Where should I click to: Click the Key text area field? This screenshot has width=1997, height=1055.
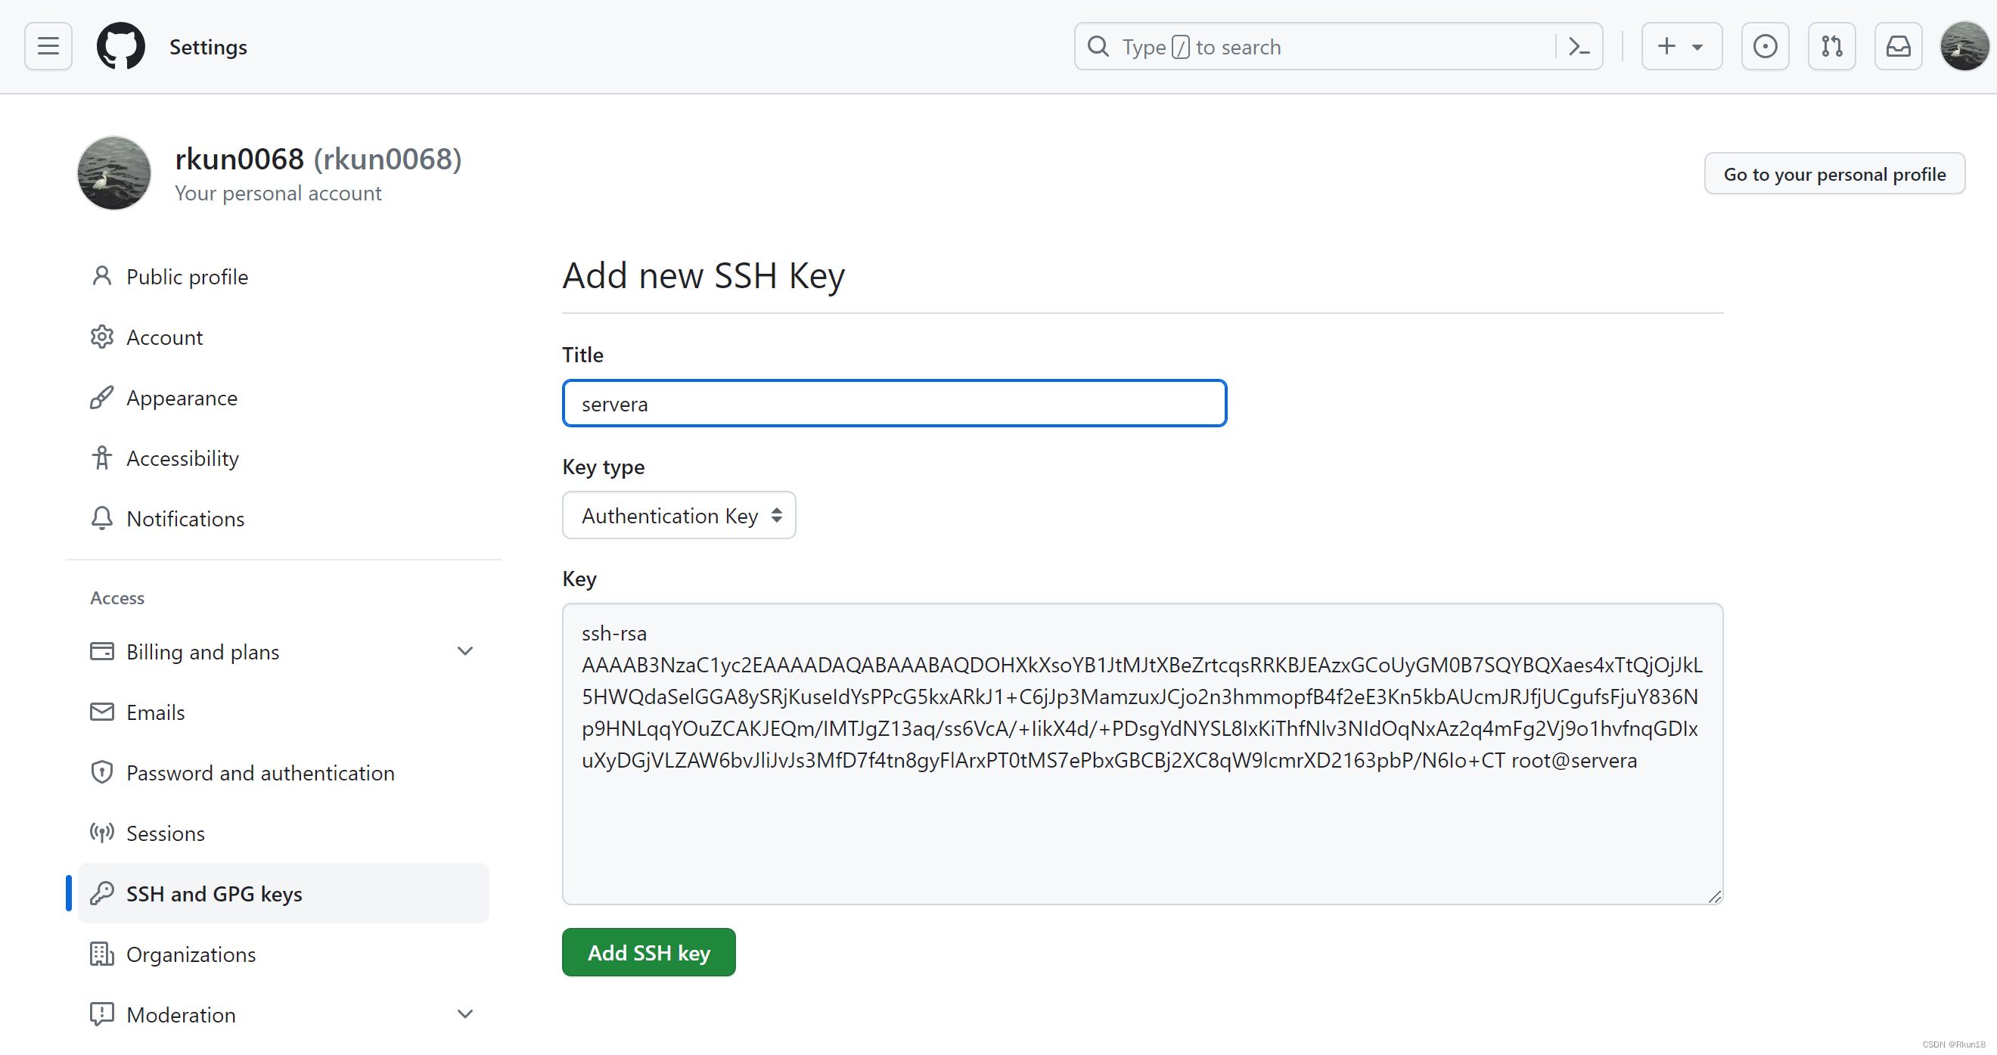click(x=1142, y=752)
